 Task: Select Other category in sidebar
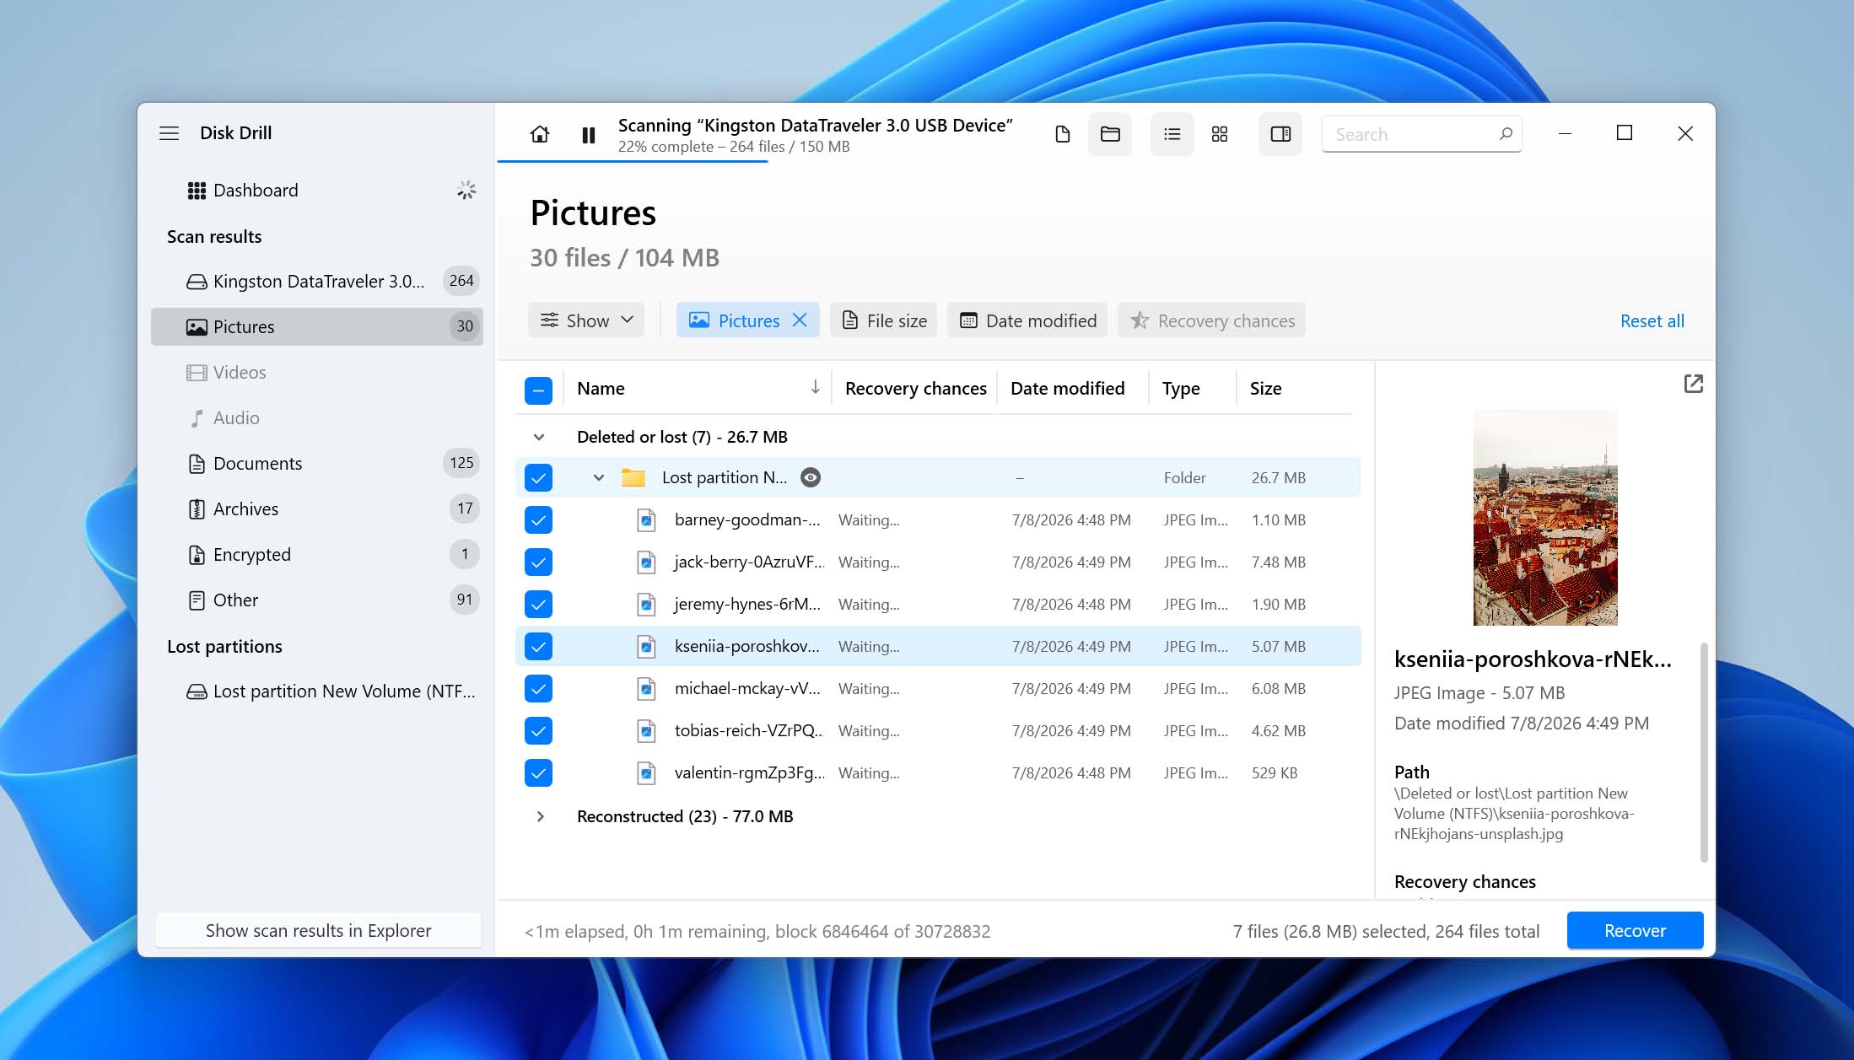[x=316, y=600]
